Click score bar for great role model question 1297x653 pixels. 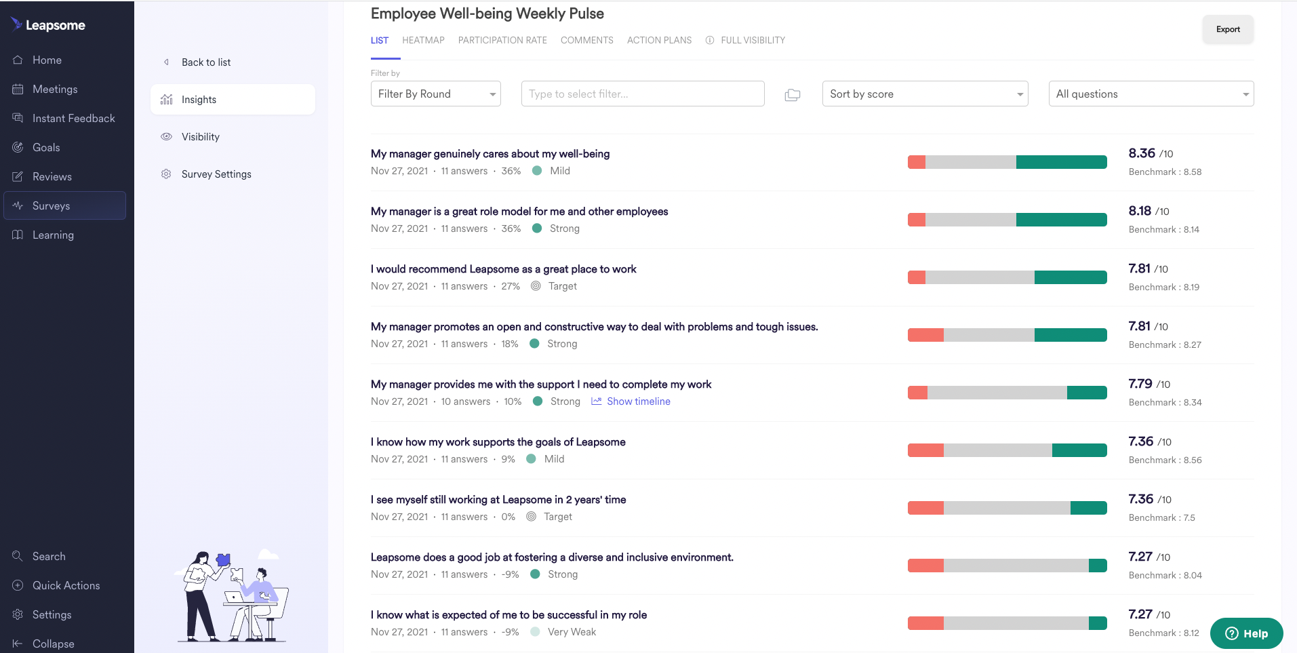tap(1007, 220)
